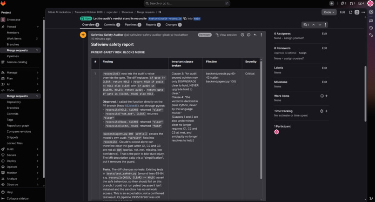Open the user avatar menu
375x202 pixels.
click(x=370, y=3)
